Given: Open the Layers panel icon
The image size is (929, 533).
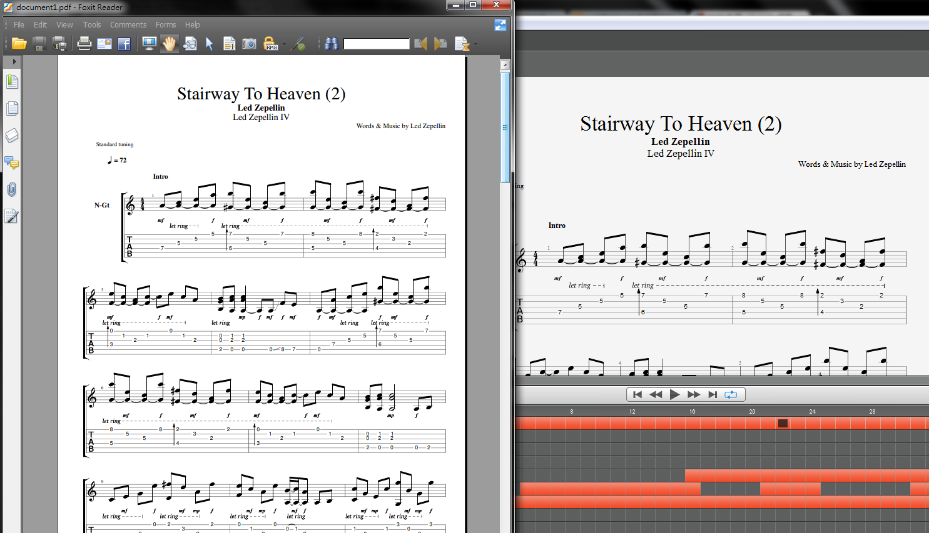Looking at the screenshot, I should pos(12,136).
